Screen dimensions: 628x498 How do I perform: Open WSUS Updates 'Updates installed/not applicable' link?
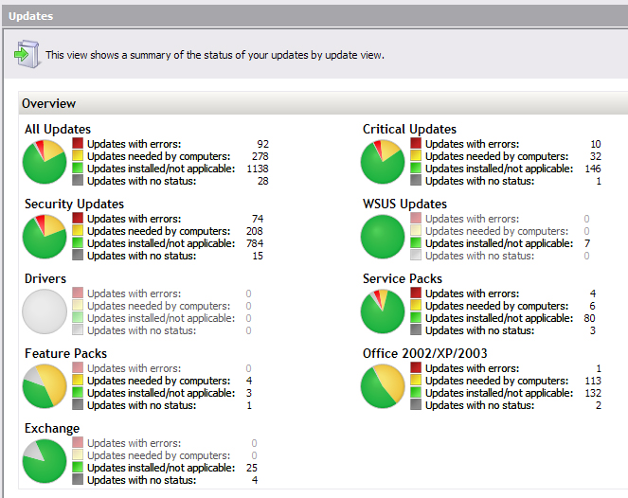[499, 243]
